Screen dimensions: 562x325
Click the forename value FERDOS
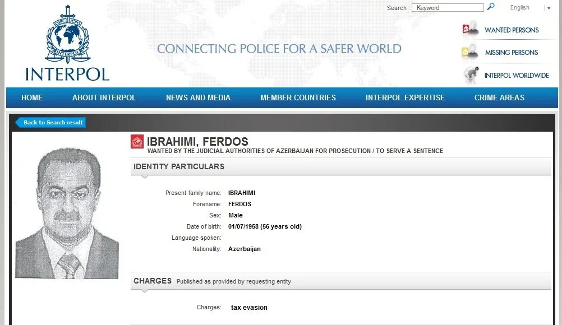click(240, 204)
